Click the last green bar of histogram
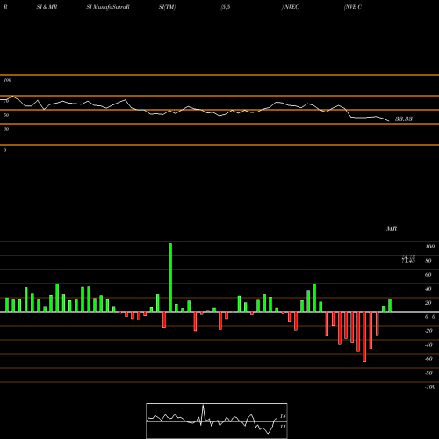This screenshot has height=439, width=439. [390, 305]
